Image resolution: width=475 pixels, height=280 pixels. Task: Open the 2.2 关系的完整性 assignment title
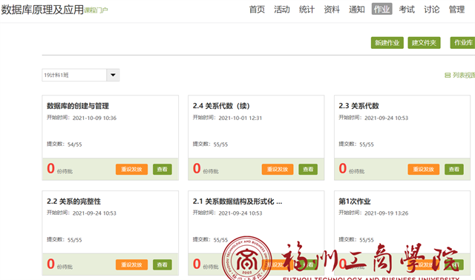pos(73,201)
